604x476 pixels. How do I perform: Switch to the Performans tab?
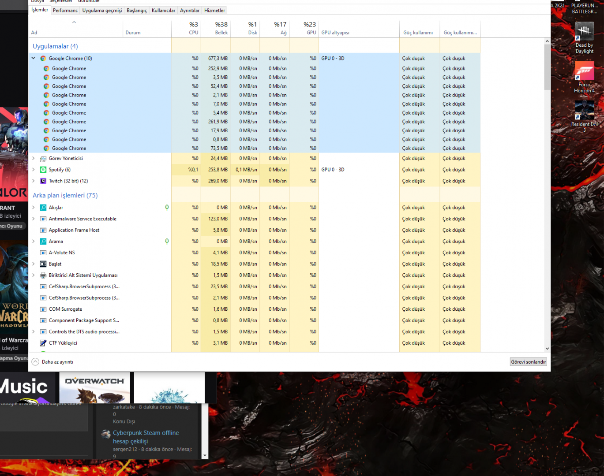tap(65, 10)
